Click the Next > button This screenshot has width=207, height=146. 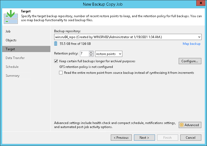point(144,138)
